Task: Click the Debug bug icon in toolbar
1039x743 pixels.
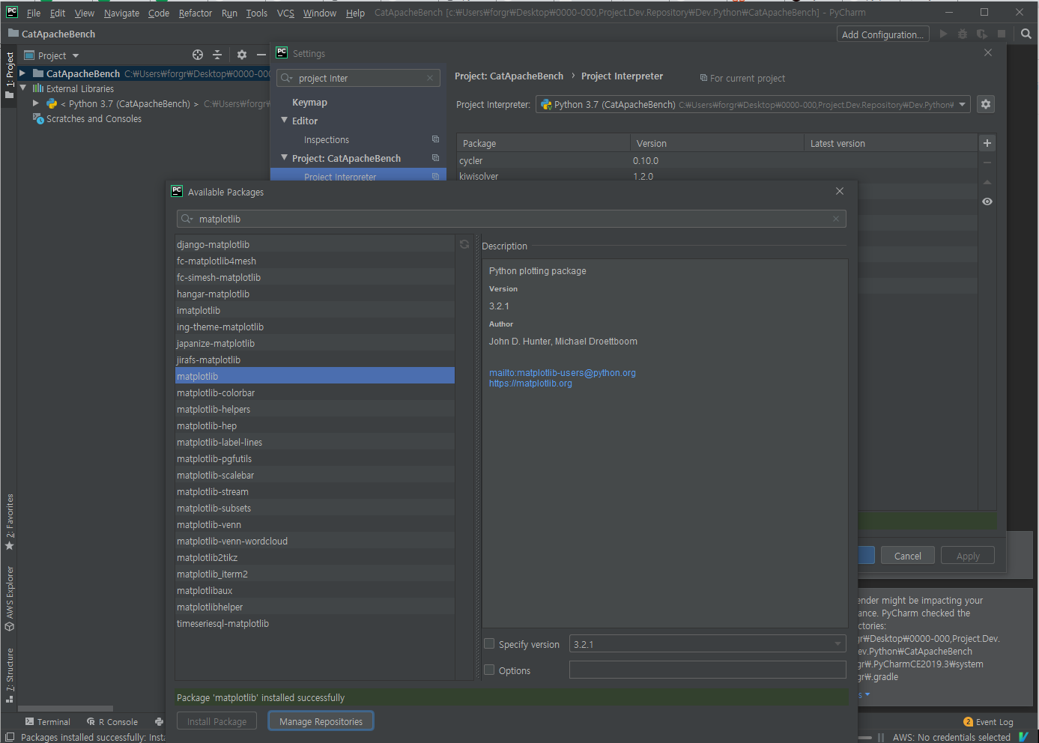Action: tap(963, 34)
